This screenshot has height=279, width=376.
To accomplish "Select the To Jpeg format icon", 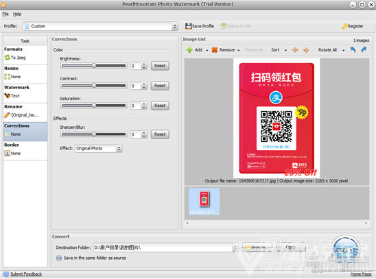I will (x=7, y=58).
